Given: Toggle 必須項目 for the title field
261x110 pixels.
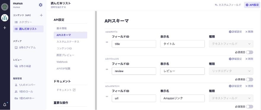Looking at the screenshot, I should 249,52.
